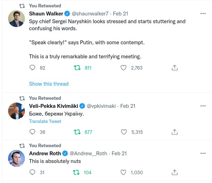Share Andrew Roth's tweet

point(175,172)
